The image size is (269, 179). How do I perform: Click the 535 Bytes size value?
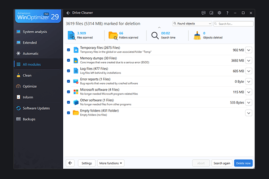pyautogui.click(x=237, y=102)
